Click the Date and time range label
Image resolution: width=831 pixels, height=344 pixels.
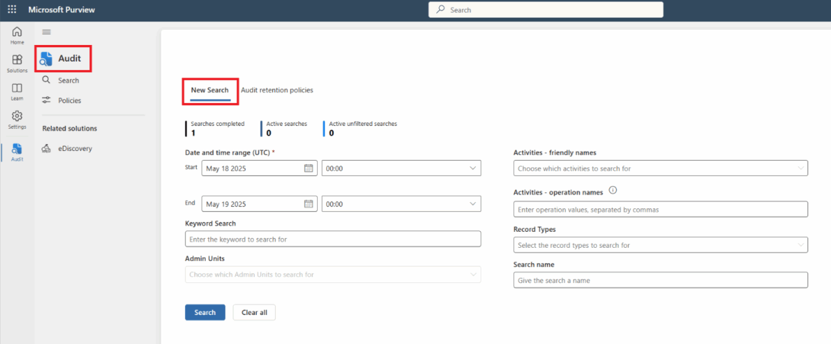(230, 152)
